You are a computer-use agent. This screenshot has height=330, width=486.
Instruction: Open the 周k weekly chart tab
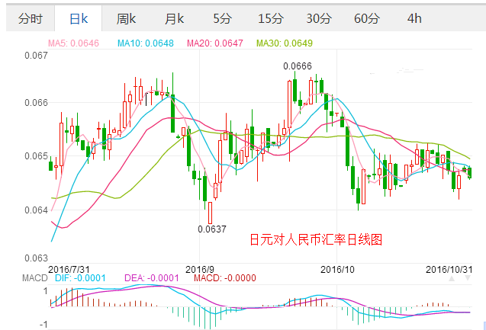(126, 18)
